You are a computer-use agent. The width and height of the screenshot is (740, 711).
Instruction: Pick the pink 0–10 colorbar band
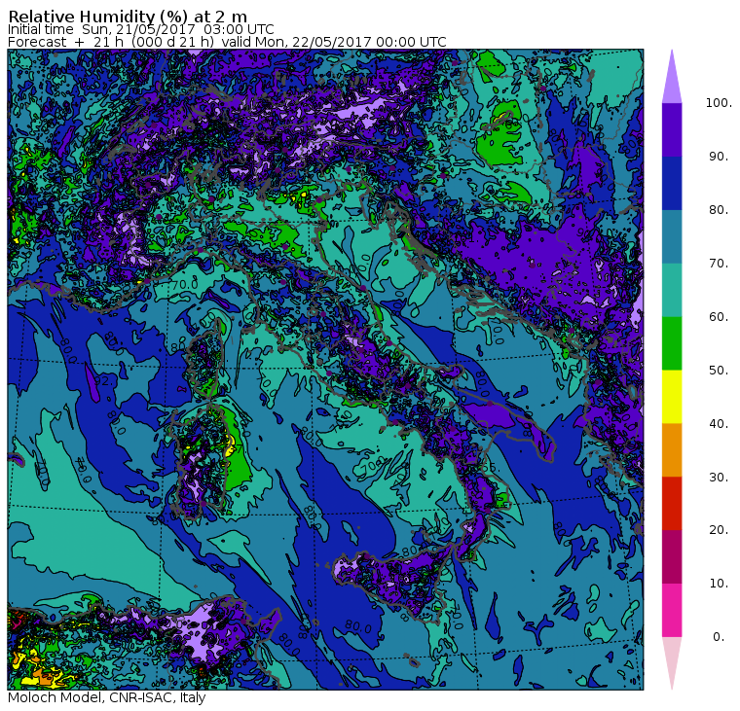click(x=672, y=611)
